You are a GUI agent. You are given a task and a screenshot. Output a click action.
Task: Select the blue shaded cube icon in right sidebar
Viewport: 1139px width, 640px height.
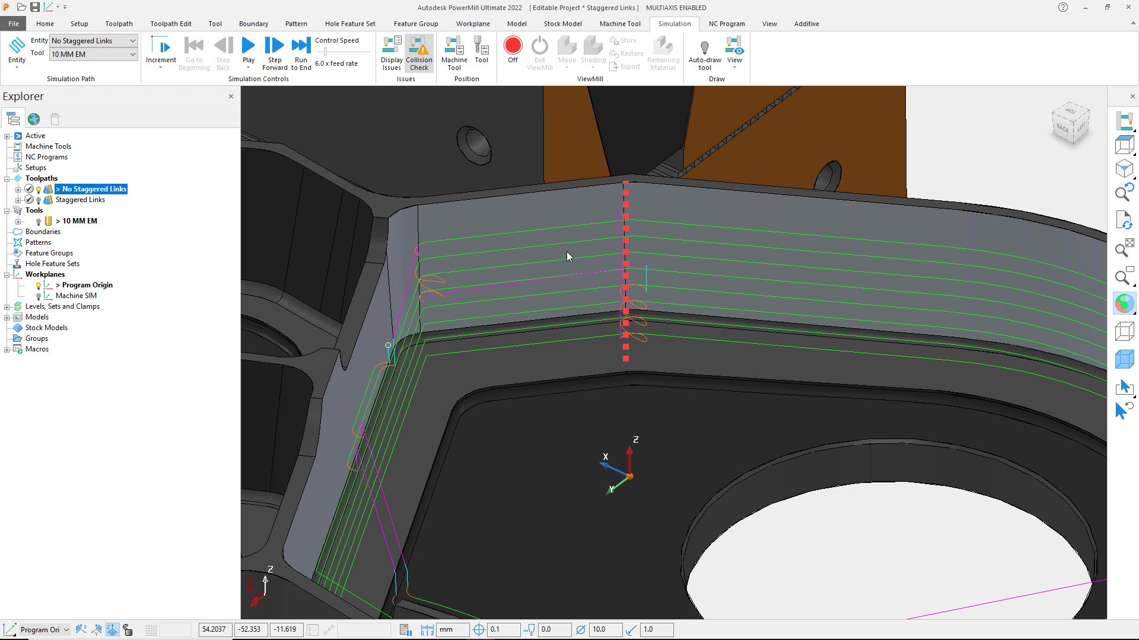(x=1124, y=359)
